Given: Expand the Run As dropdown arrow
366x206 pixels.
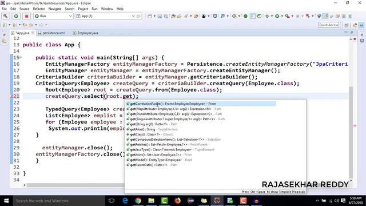Looking at the screenshot, I should 282,16.
